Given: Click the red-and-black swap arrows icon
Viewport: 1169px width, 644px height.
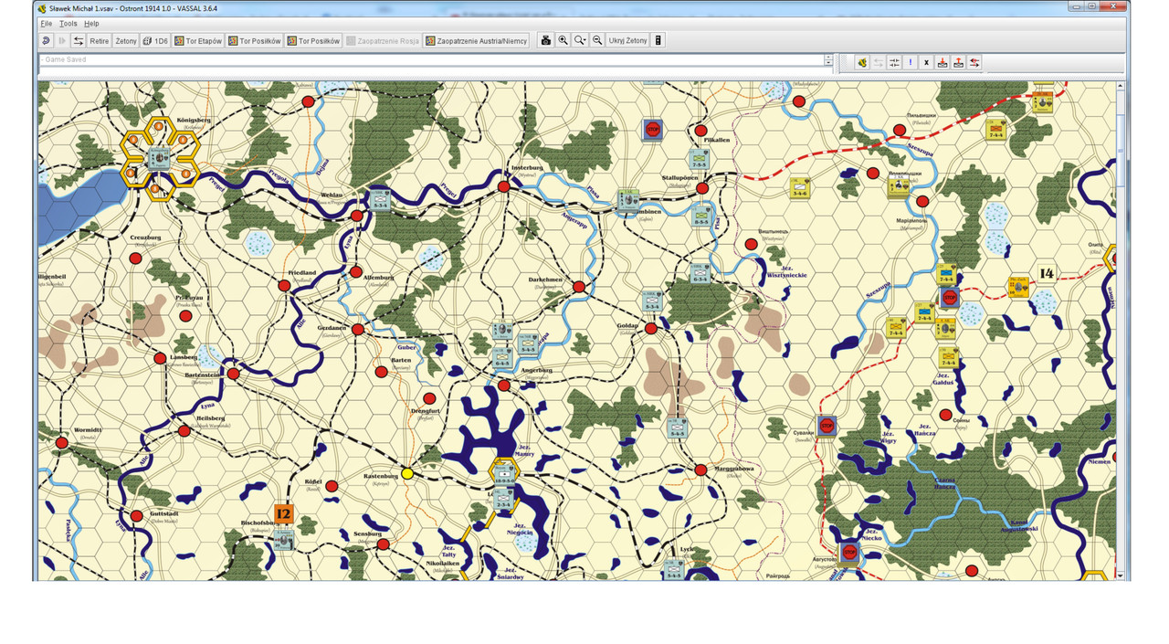Looking at the screenshot, I should (975, 62).
